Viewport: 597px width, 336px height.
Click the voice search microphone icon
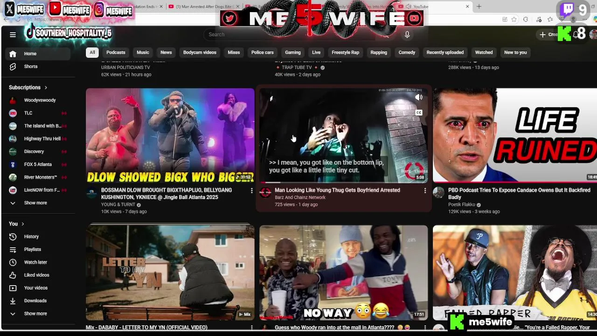click(407, 35)
